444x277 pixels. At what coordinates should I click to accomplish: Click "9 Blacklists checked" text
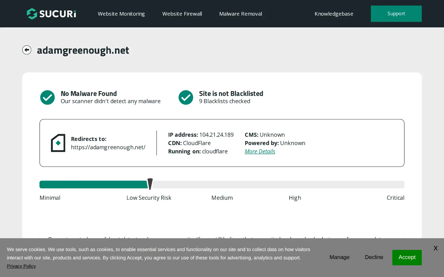point(225,101)
